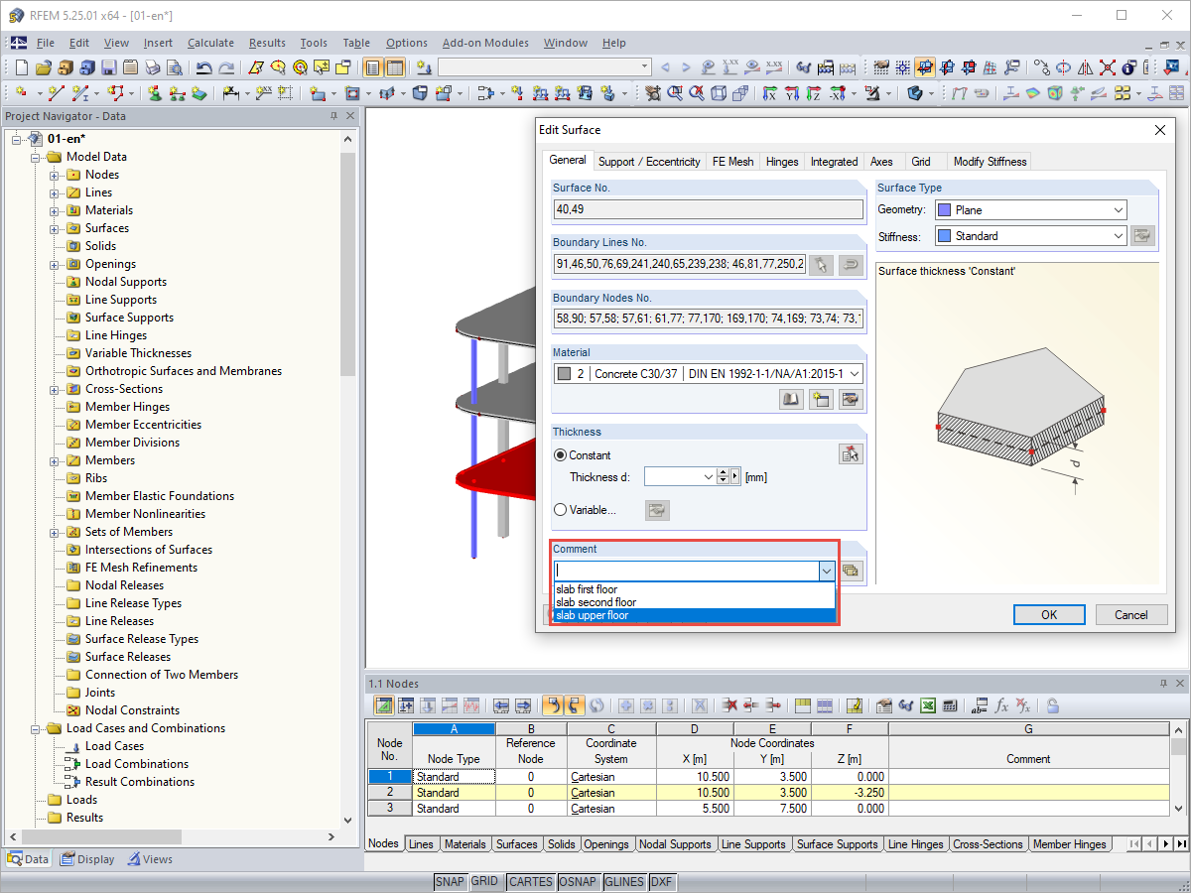
Task: Click the padlock icon in table toolbar
Action: click(1052, 705)
